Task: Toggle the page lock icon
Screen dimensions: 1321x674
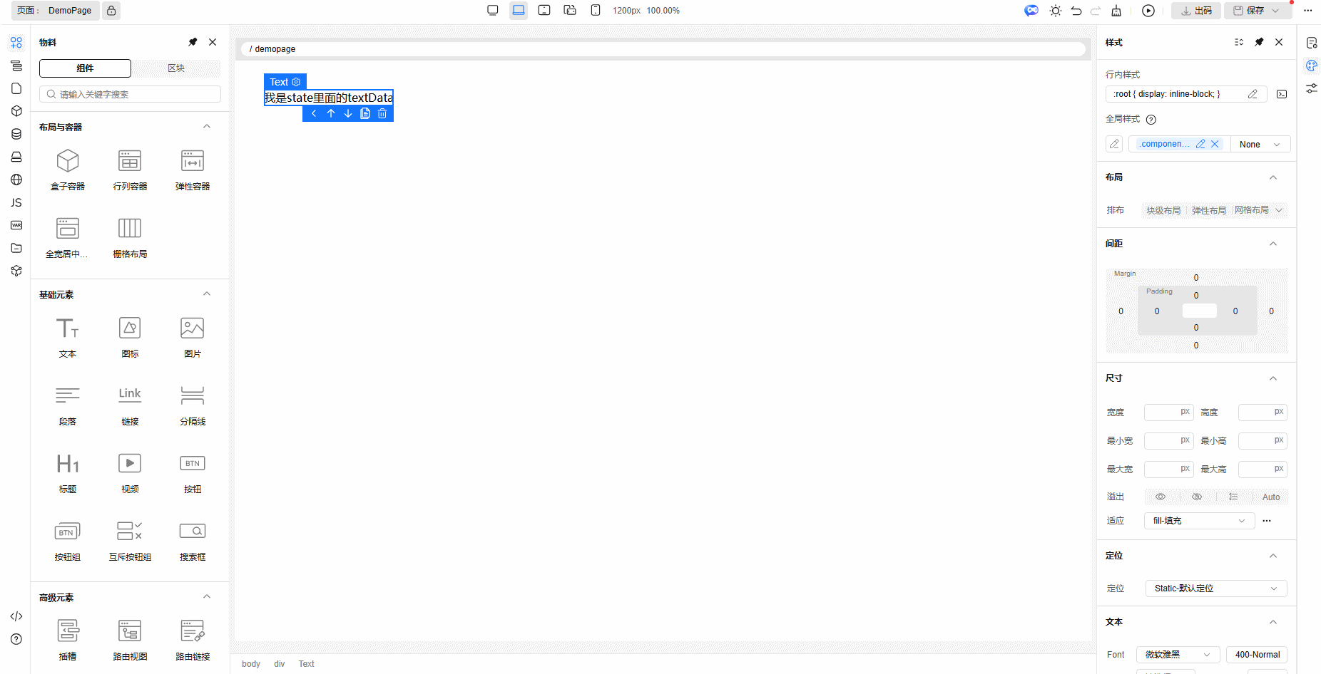Action: (111, 11)
